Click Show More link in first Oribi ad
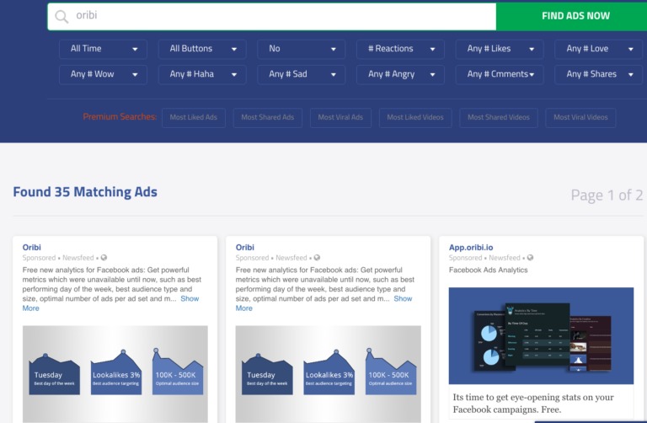Image resolution: width=647 pixels, height=423 pixels. [x=190, y=298]
